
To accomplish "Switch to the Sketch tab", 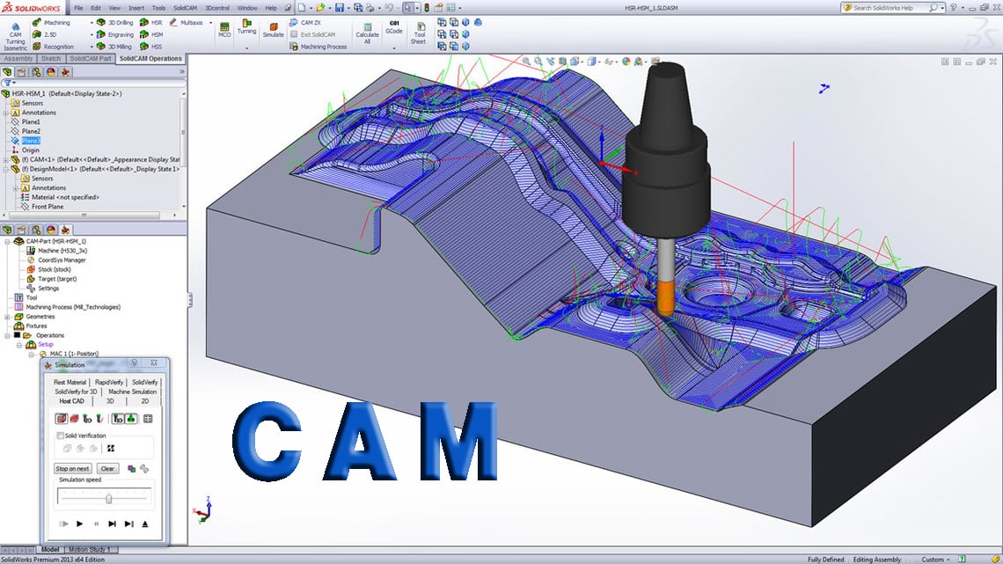I will (50, 59).
